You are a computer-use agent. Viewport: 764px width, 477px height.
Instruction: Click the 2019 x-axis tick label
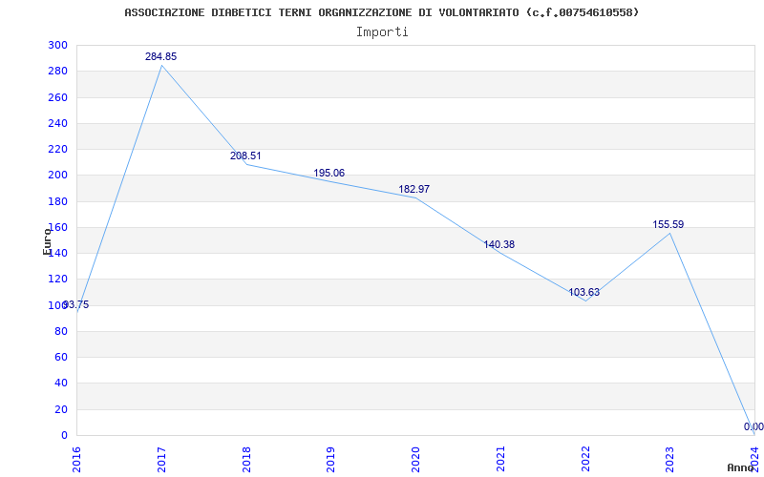tap(330, 459)
